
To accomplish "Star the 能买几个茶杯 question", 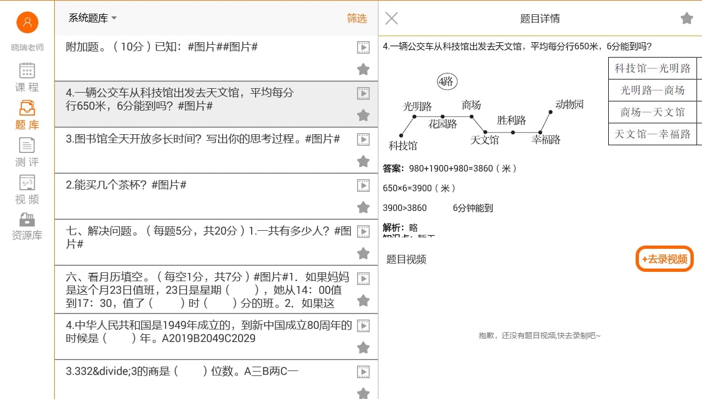I will coord(363,207).
